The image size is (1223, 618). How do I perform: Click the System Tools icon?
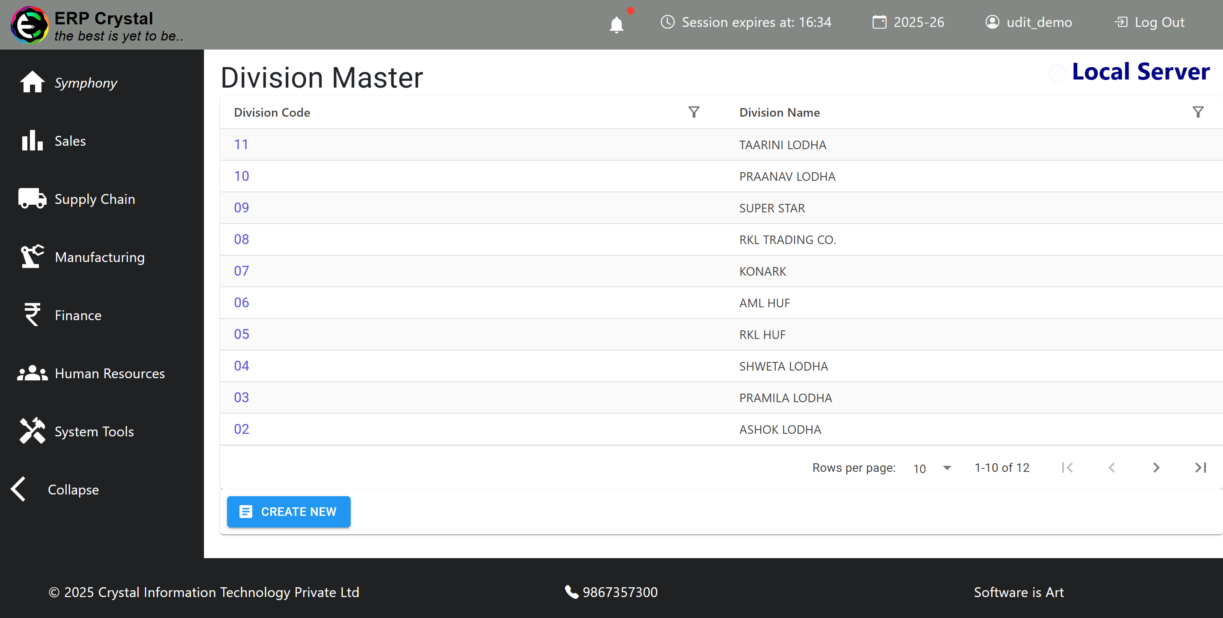coord(32,431)
